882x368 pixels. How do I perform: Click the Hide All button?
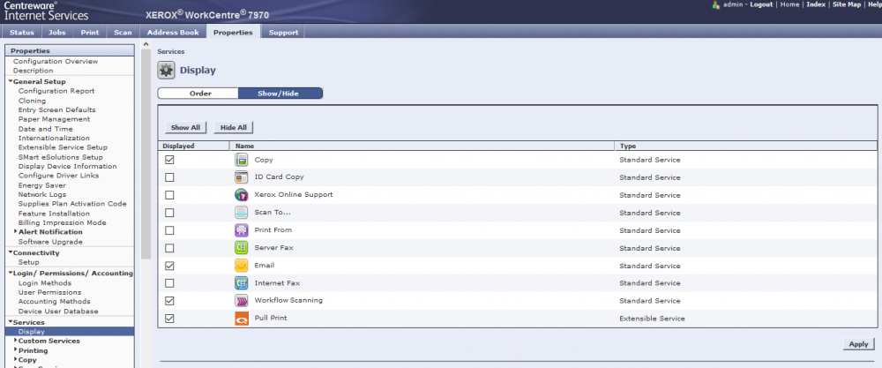tap(233, 127)
